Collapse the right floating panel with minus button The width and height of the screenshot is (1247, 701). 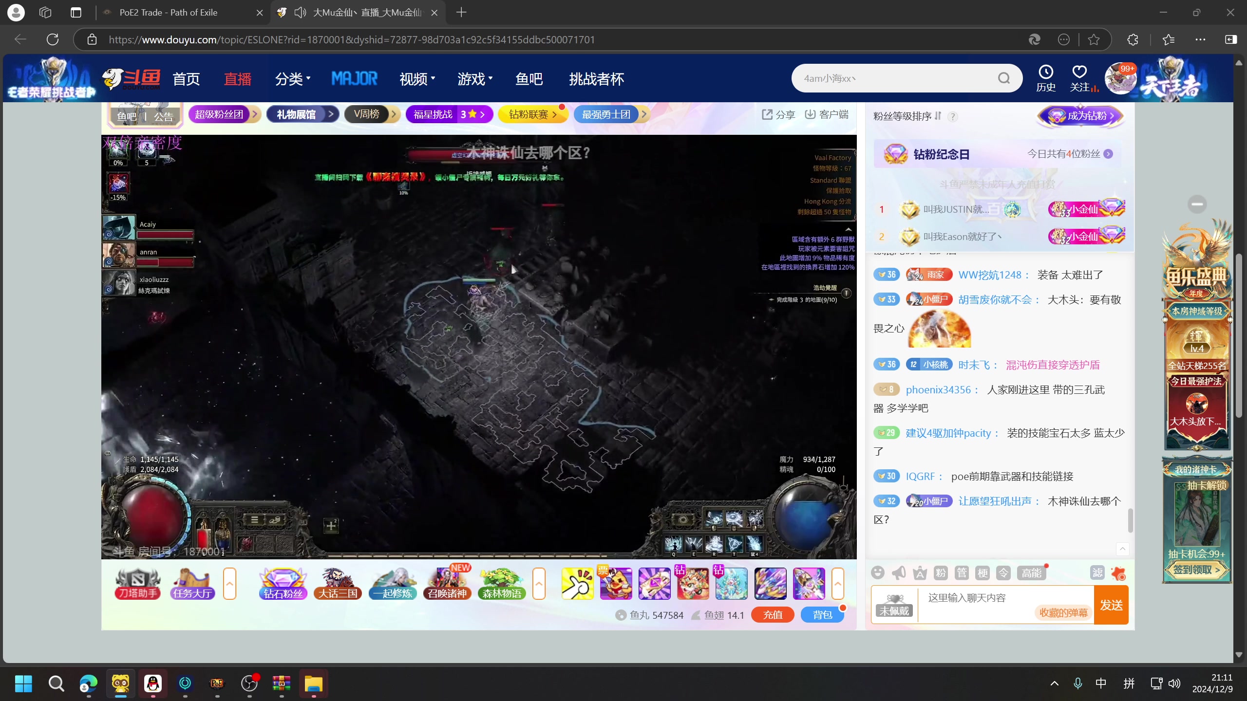point(1197,204)
